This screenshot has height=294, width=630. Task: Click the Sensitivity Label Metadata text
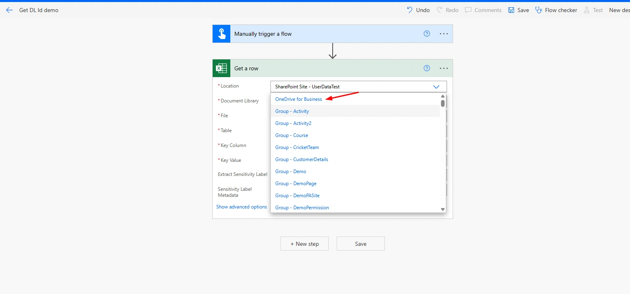(235, 192)
